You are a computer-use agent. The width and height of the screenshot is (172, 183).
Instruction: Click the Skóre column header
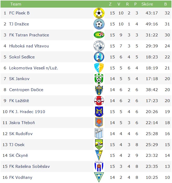coord(147,4)
